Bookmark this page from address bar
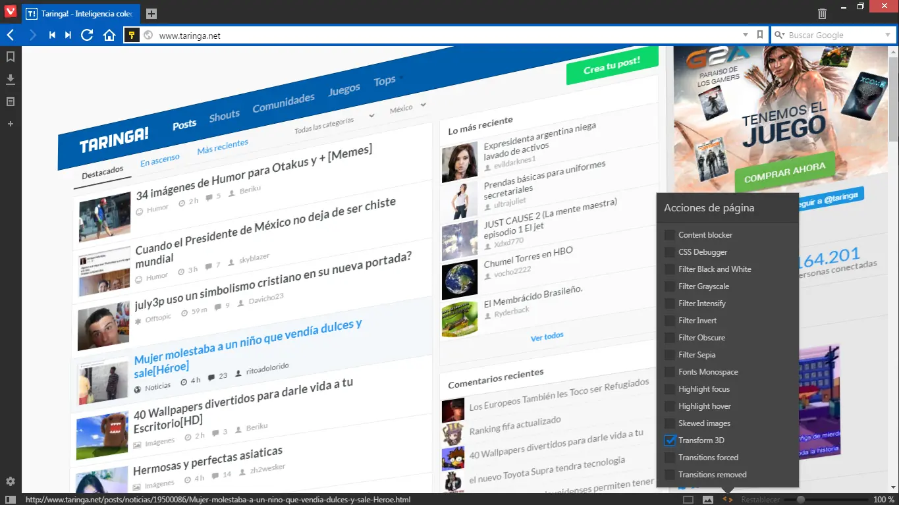This screenshot has height=505, width=899. pos(760,35)
